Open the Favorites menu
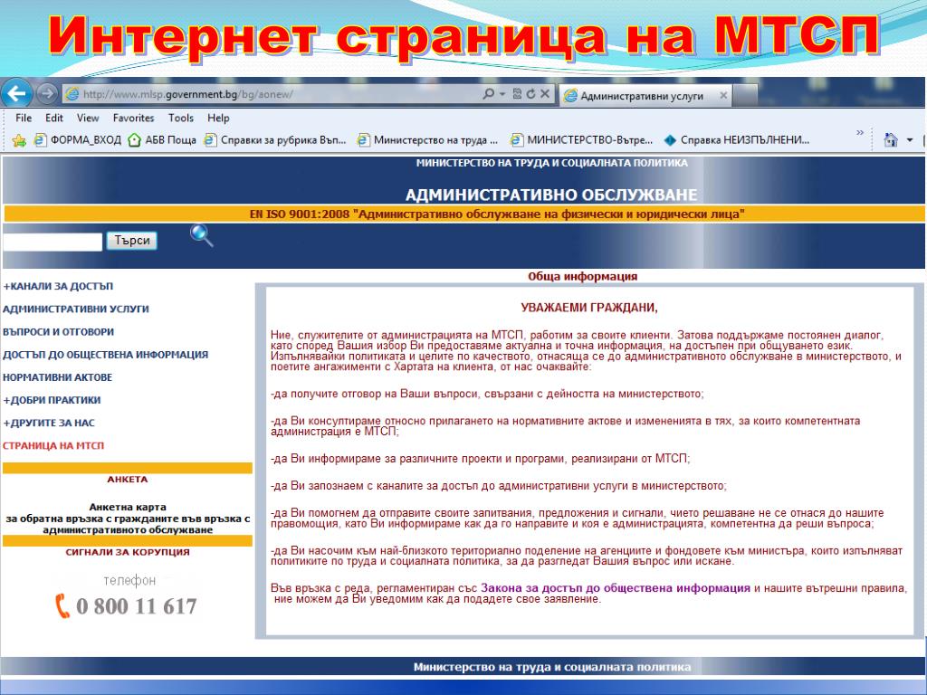The width and height of the screenshot is (927, 695). tap(134, 118)
